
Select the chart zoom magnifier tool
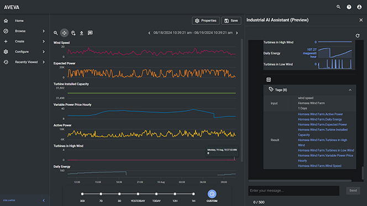click(55, 33)
